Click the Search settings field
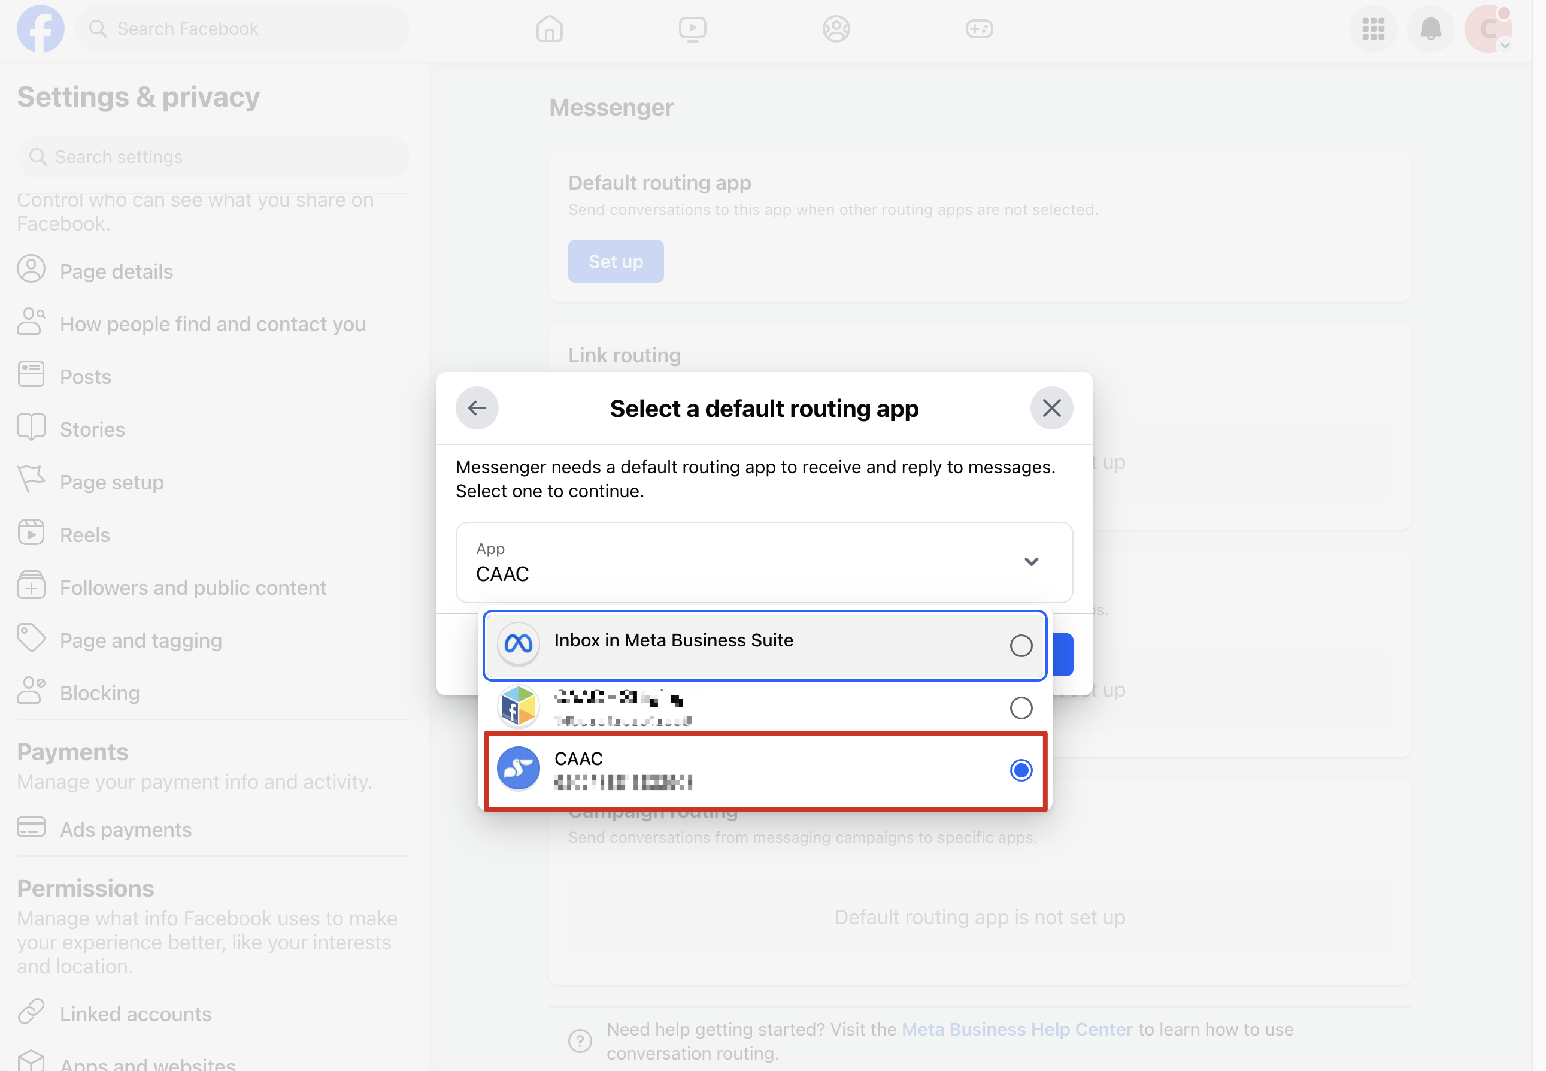The height and width of the screenshot is (1071, 1546). coord(213,156)
